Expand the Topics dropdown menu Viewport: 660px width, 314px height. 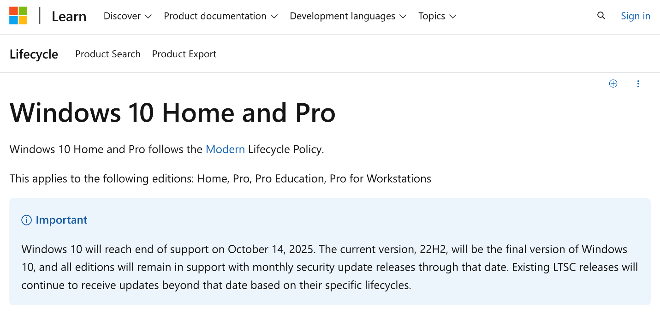coord(437,16)
